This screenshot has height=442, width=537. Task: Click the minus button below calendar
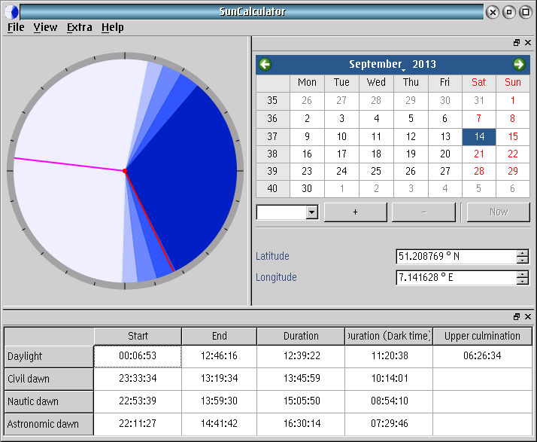423,212
